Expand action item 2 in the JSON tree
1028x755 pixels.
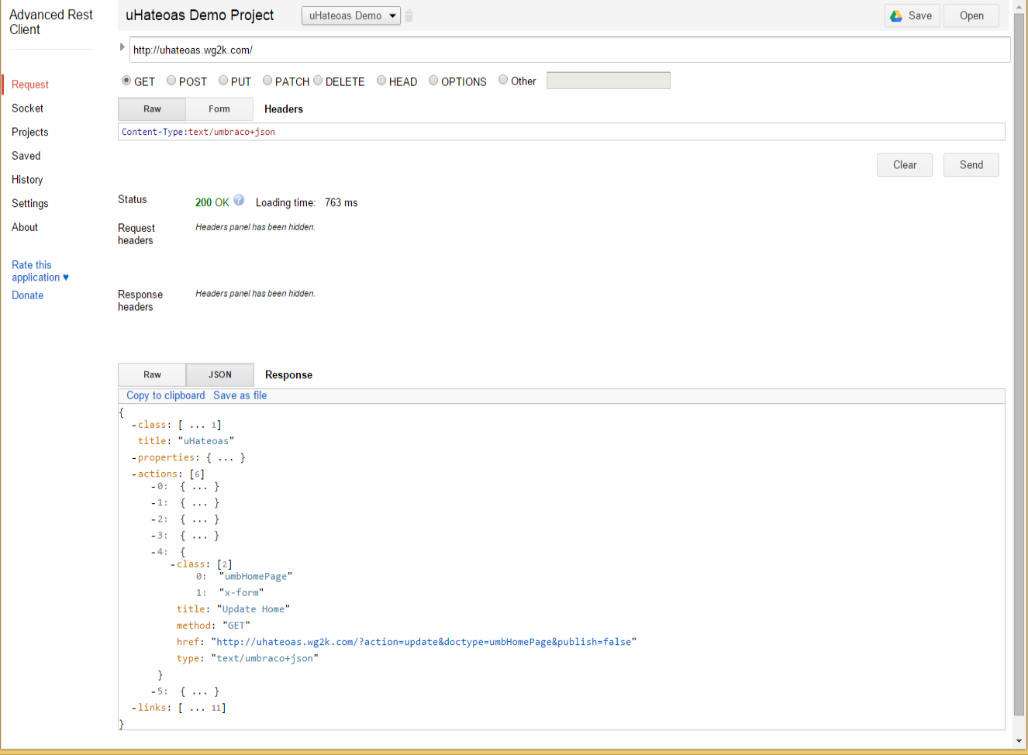pyautogui.click(x=154, y=519)
